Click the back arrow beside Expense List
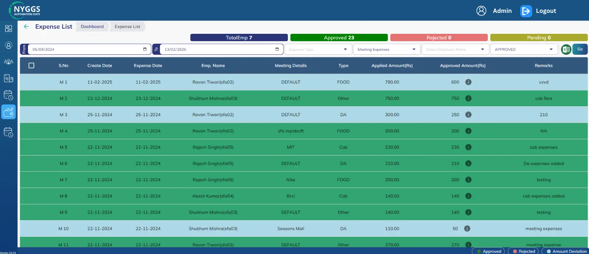 (26, 26)
